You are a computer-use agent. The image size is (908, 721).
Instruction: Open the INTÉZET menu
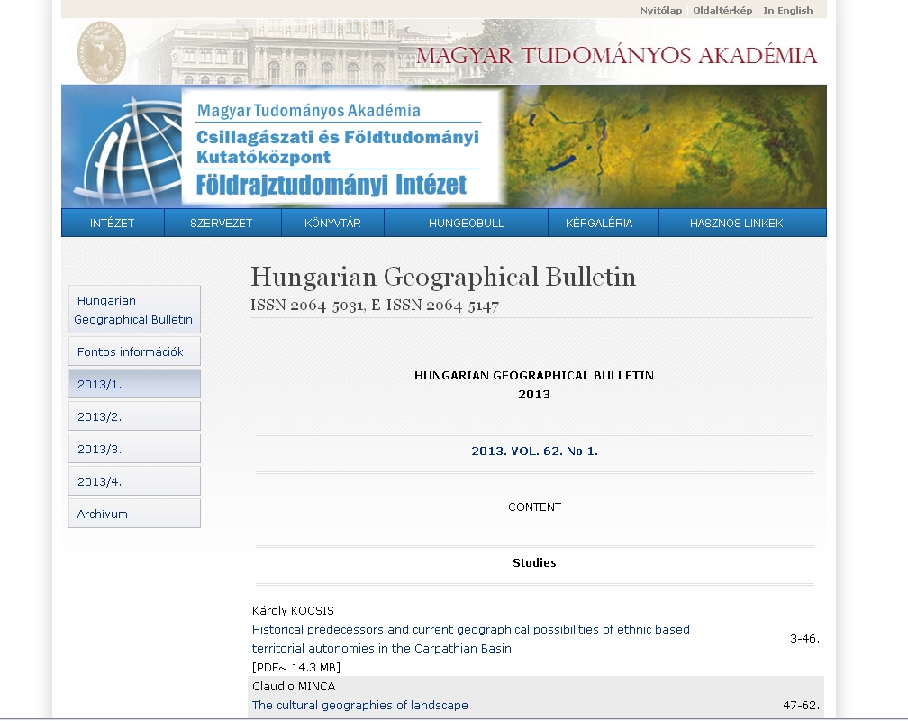click(x=113, y=224)
